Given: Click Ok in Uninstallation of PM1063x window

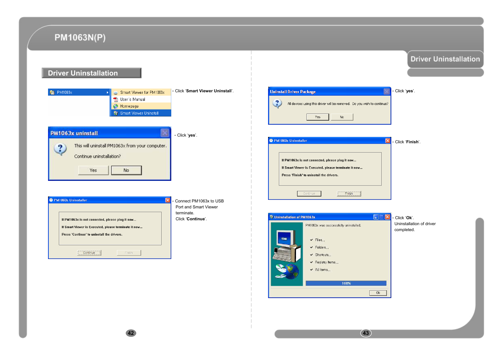Looking at the screenshot, I should pyautogui.click(x=378, y=293).
